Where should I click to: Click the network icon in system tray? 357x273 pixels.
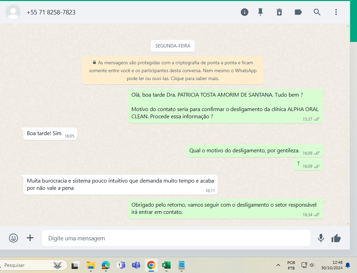point(304,265)
